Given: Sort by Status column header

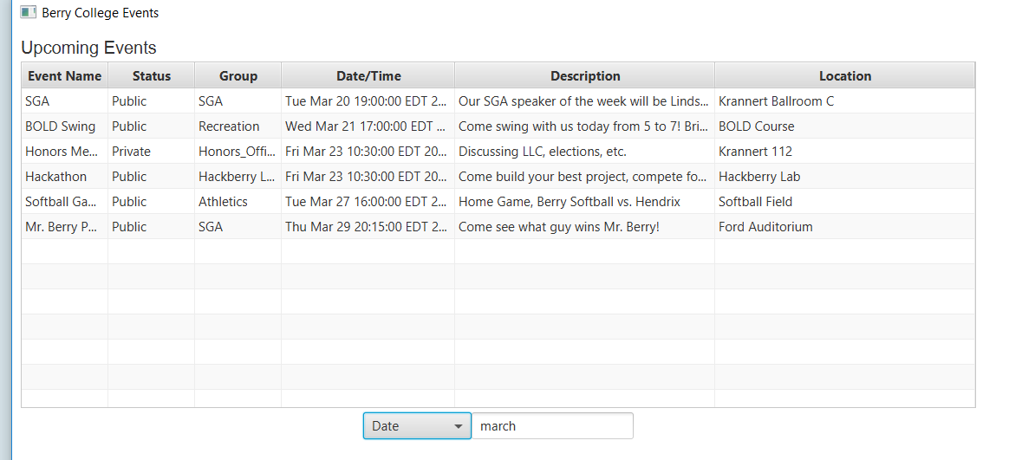Looking at the screenshot, I should click(x=152, y=76).
